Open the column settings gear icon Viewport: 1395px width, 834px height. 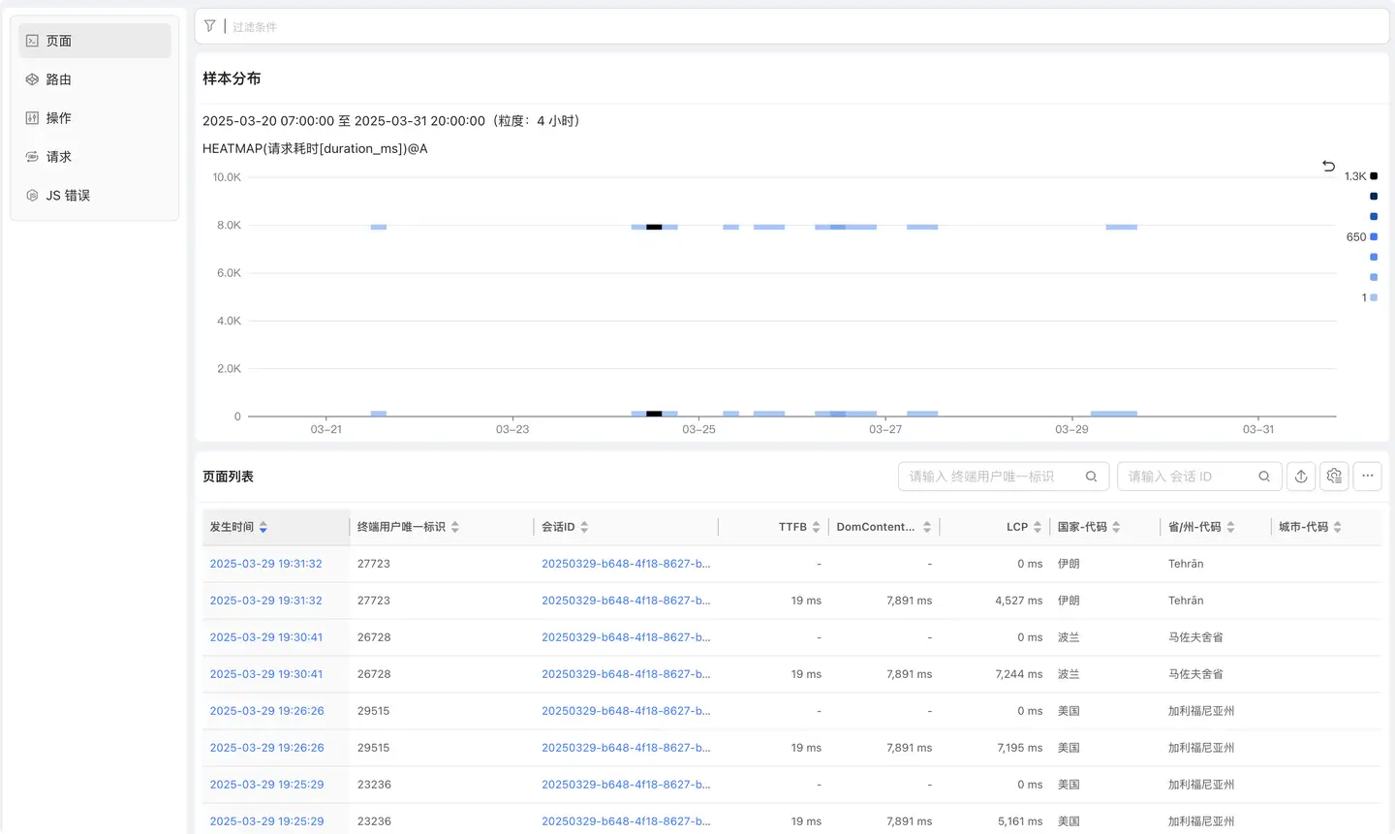(x=1334, y=477)
